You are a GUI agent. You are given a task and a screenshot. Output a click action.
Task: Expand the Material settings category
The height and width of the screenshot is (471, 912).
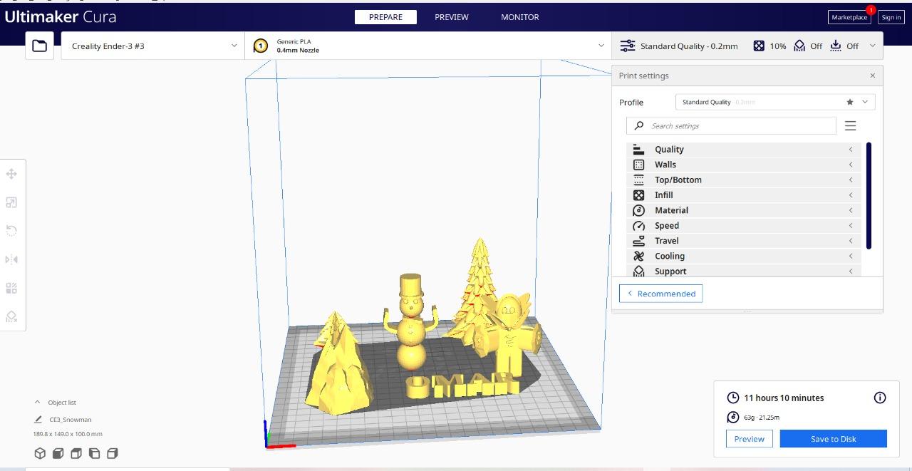[744, 210]
